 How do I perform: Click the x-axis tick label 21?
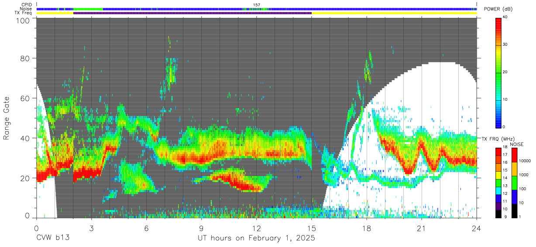tap(422, 228)
